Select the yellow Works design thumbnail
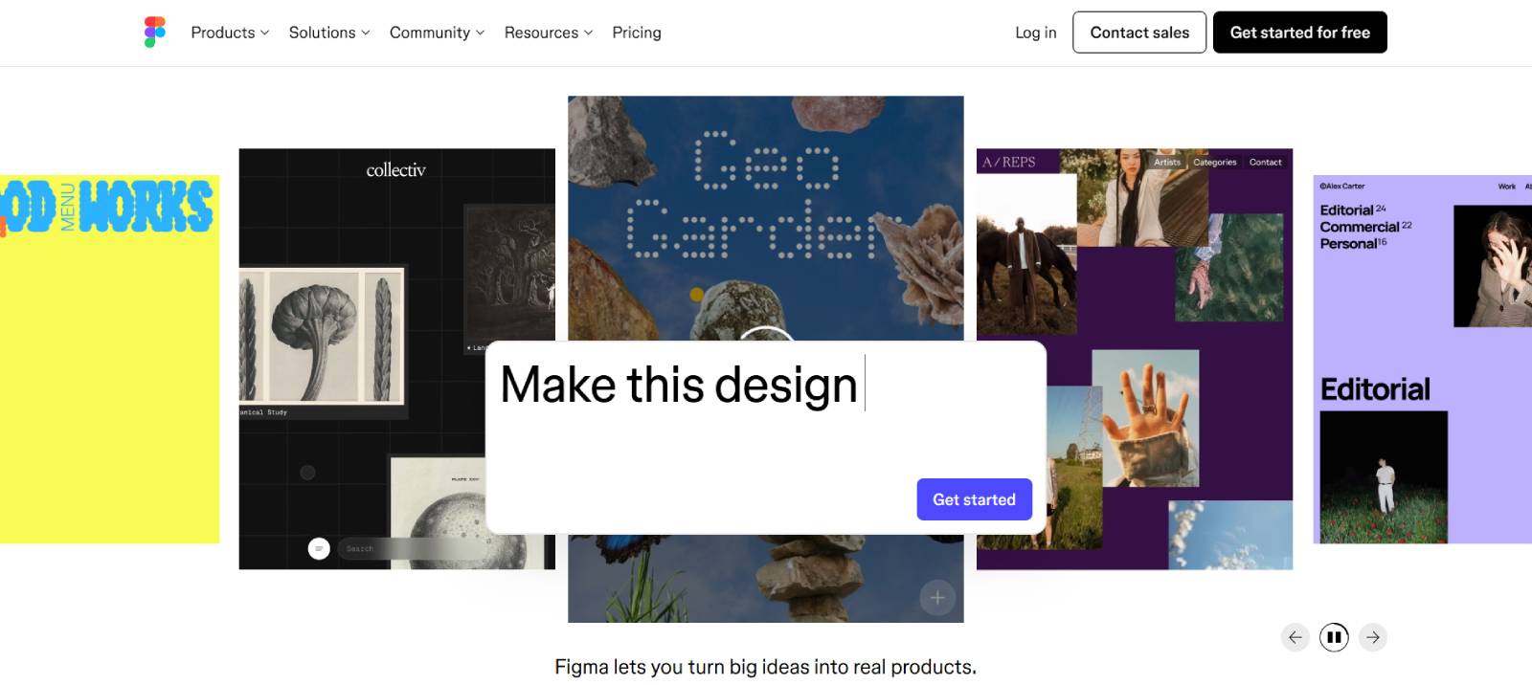 click(109, 359)
